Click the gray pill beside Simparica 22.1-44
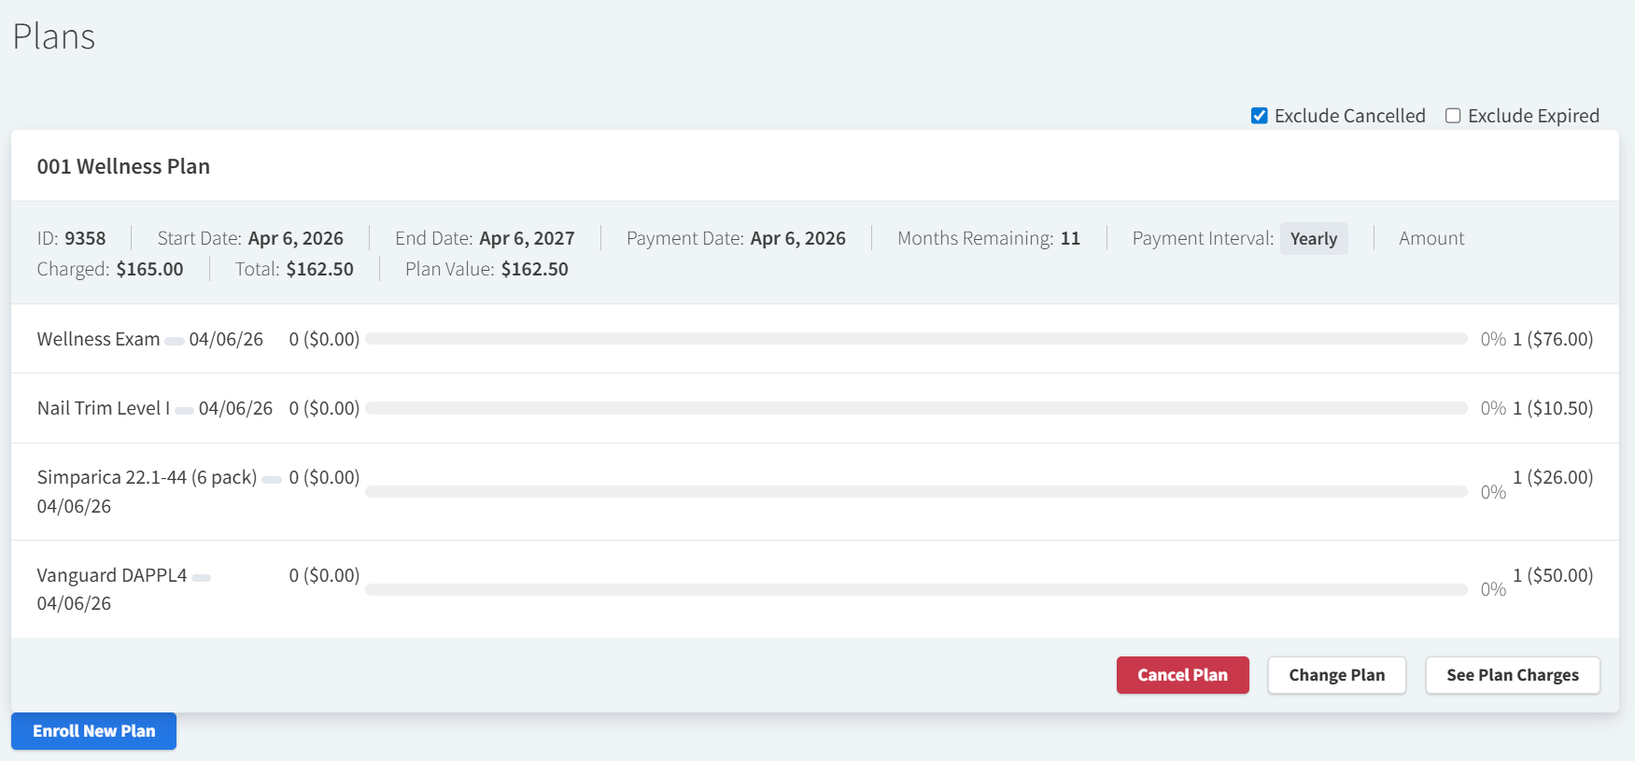This screenshot has width=1635, height=761. [272, 480]
